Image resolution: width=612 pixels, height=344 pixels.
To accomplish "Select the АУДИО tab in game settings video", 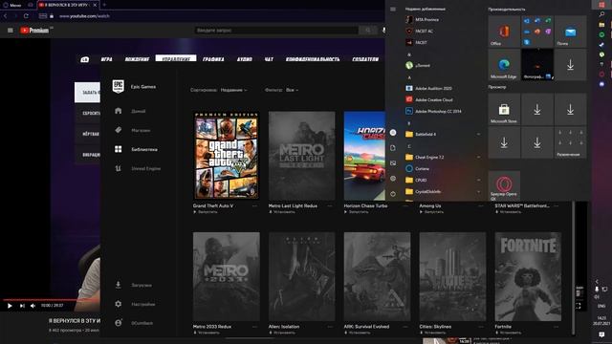I will tap(245, 59).
